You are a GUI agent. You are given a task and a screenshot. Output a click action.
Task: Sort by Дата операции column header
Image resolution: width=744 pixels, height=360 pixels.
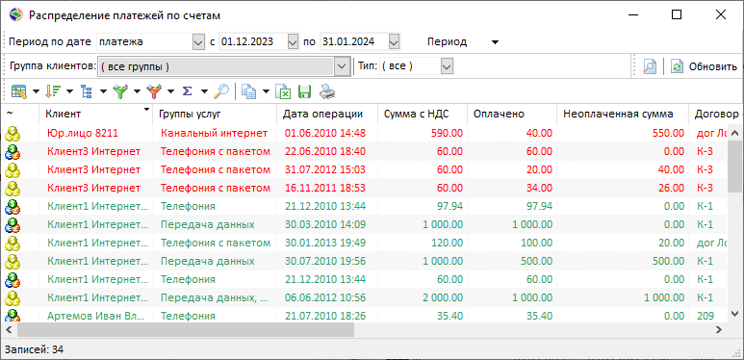tap(327, 114)
